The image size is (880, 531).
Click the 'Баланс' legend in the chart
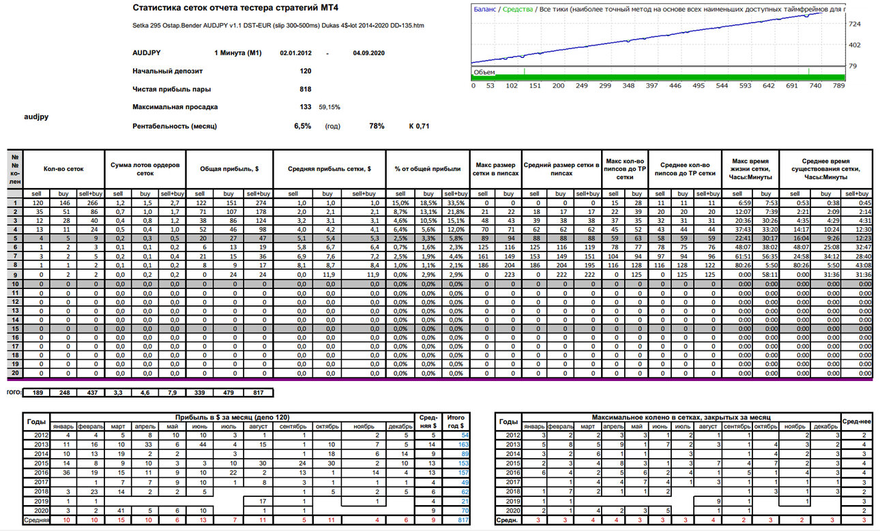[485, 10]
